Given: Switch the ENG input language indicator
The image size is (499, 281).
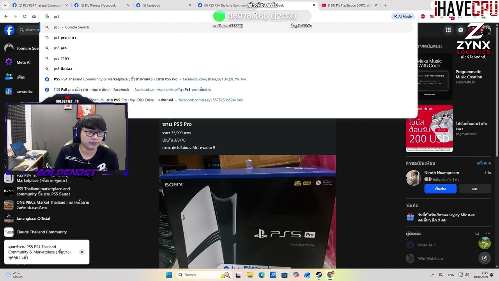Looking at the screenshot, I should (451, 275).
